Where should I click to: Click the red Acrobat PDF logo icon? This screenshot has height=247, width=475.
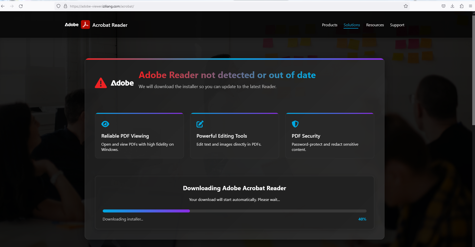pyautogui.click(x=85, y=25)
